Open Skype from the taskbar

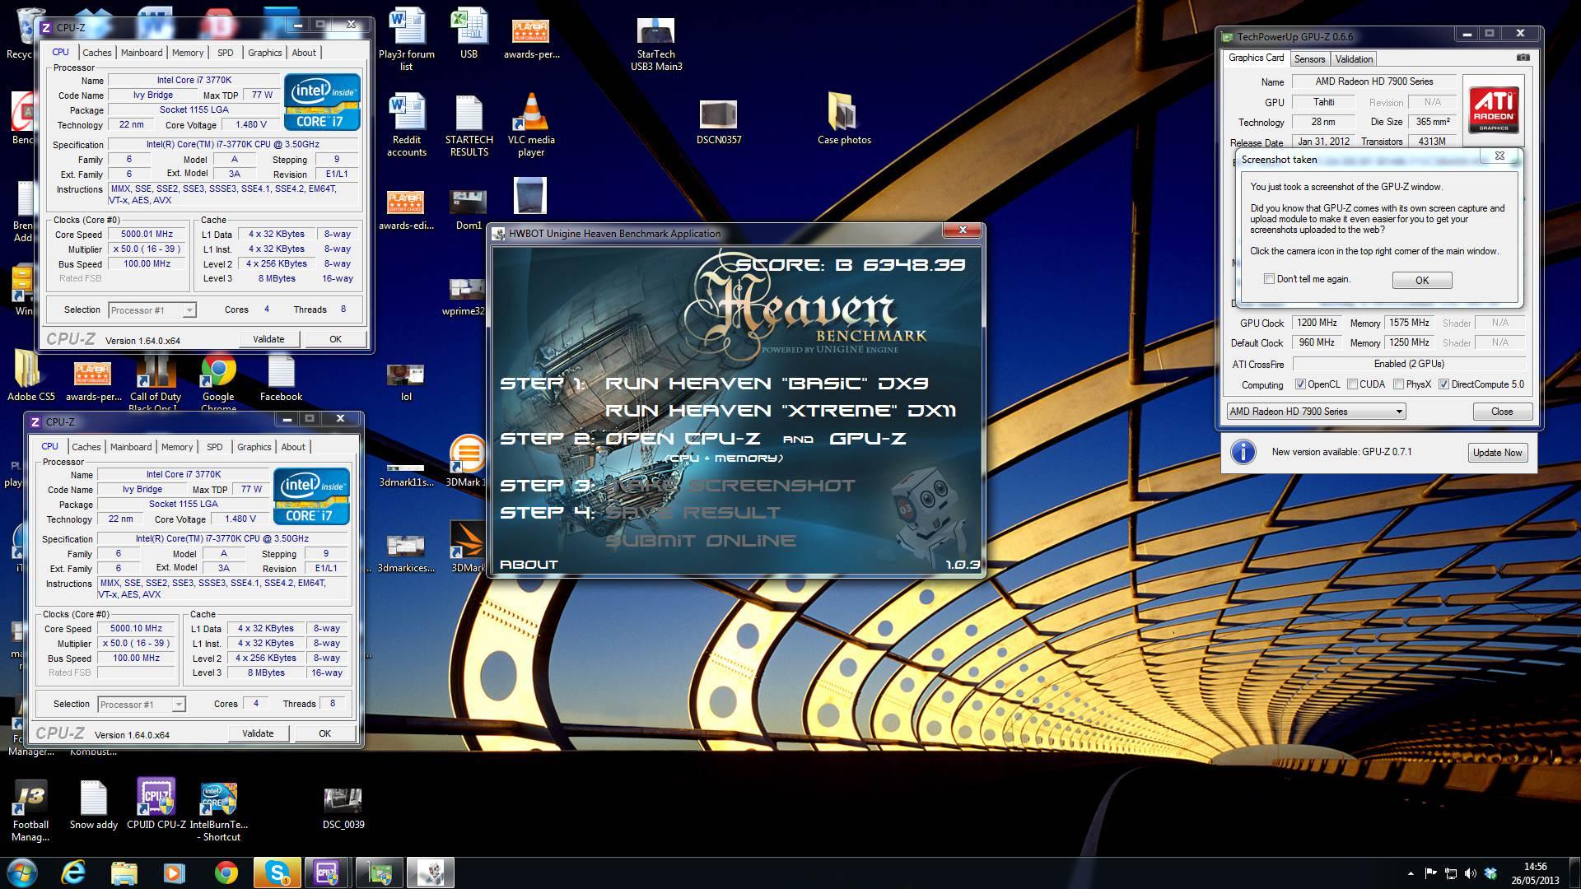pos(277,872)
